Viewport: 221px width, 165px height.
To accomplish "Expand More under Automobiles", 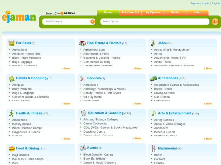I will coord(208,104).
